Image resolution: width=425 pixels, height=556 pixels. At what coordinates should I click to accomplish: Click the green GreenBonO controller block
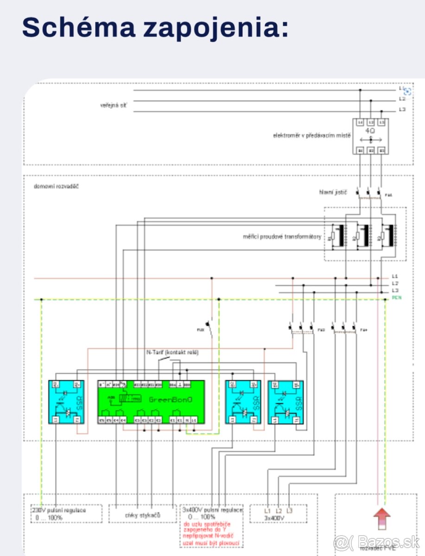pyautogui.click(x=151, y=402)
